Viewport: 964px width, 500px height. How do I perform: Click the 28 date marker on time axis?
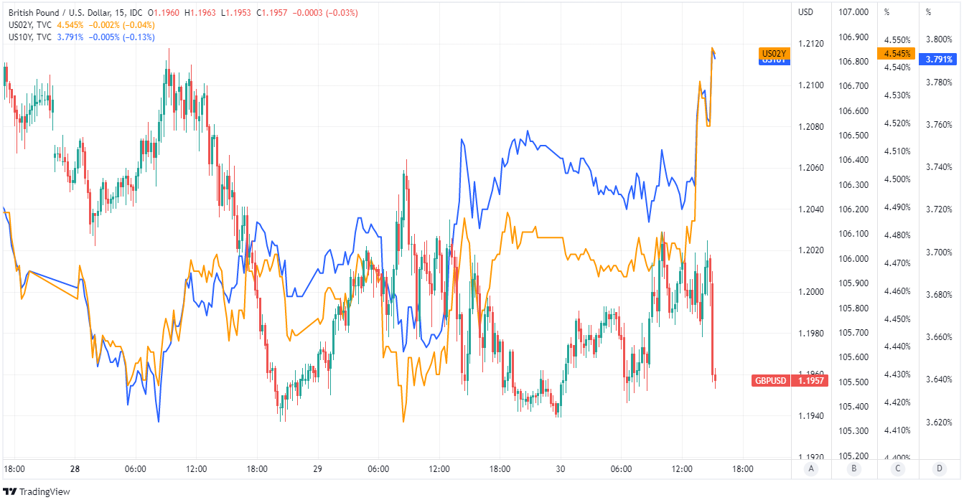click(75, 469)
